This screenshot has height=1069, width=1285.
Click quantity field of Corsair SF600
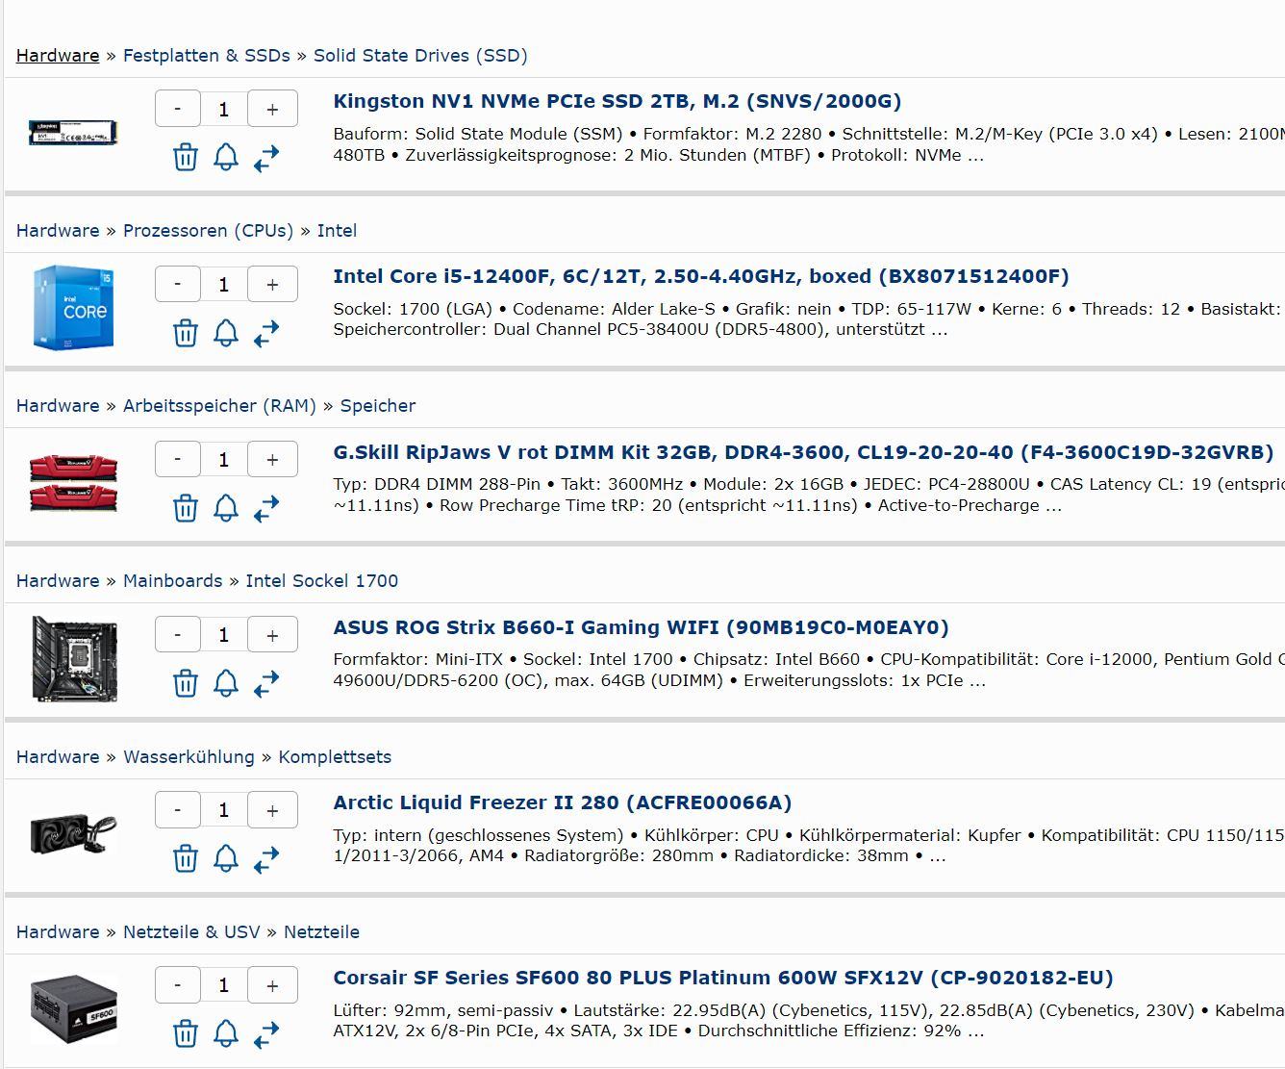click(224, 984)
